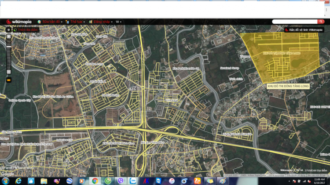The width and height of the screenshot is (330, 185).
Task: Open the Thể loại categories dropdown
Action: click(x=77, y=22)
